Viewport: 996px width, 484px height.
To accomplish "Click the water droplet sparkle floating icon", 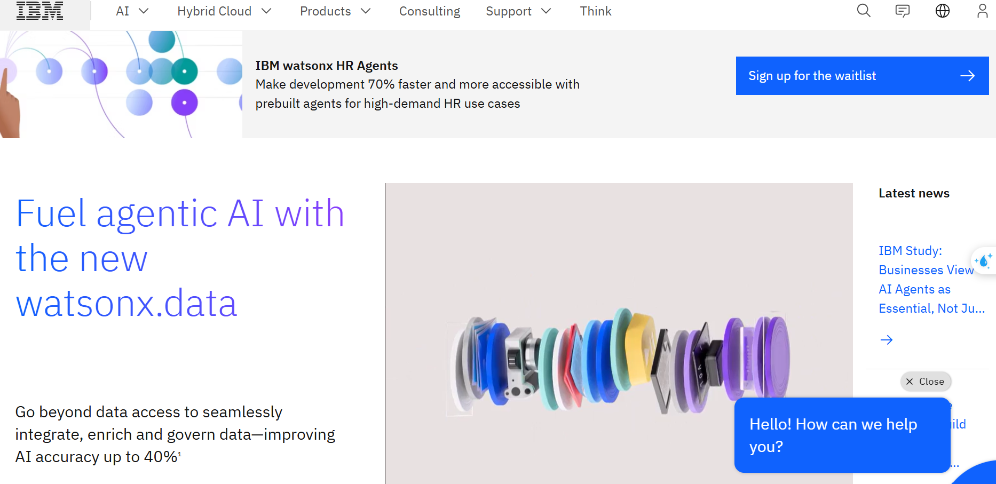I will (984, 261).
